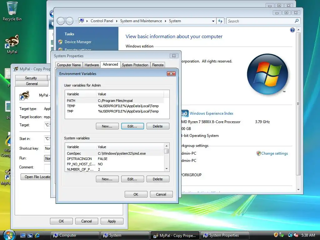Click the help question mark icon
This screenshot has width=320, height=240.
point(292,30)
